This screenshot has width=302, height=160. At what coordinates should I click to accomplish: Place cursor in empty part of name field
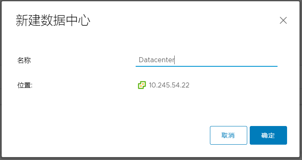coord(225,60)
